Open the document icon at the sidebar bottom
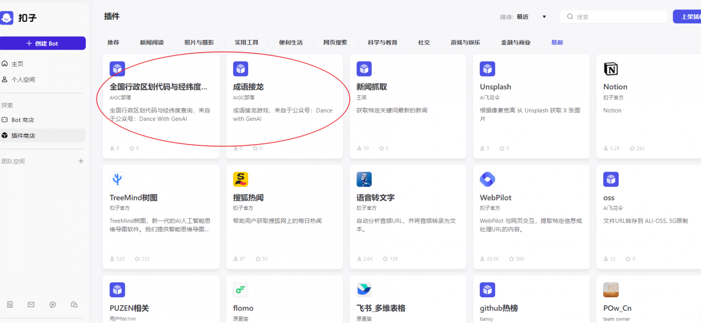 (x=10, y=304)
